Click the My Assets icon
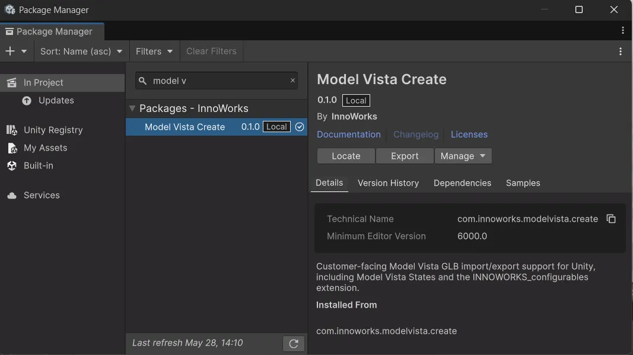 pos(12,148)
